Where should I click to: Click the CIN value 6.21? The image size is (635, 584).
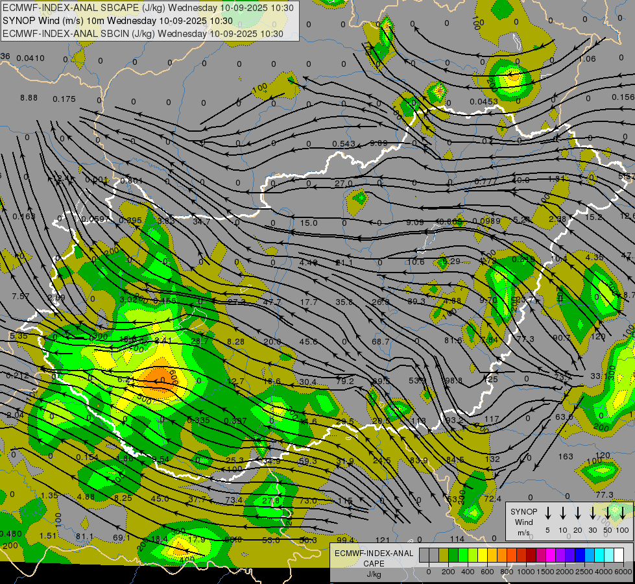coord(126,380)
